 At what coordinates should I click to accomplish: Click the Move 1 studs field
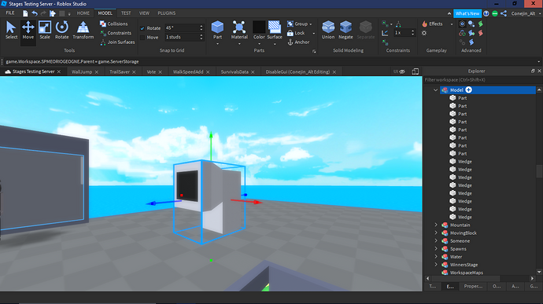coord(184,37)
